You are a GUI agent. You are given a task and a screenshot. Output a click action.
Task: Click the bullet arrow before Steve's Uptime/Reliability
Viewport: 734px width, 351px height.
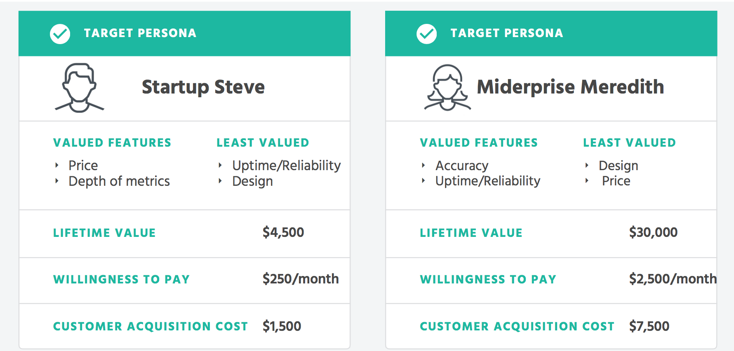[220, 165]
